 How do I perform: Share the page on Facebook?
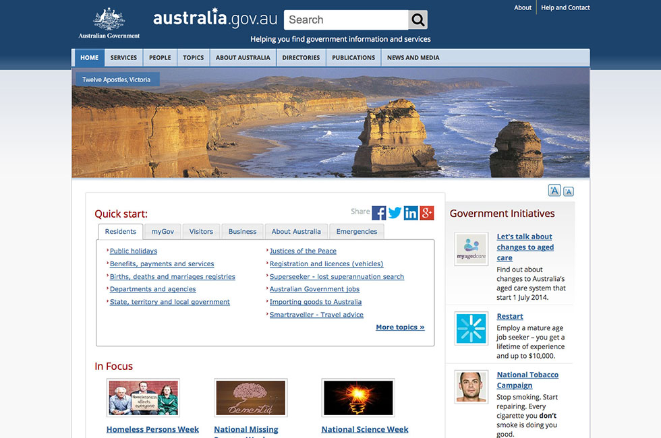[379, 213]
